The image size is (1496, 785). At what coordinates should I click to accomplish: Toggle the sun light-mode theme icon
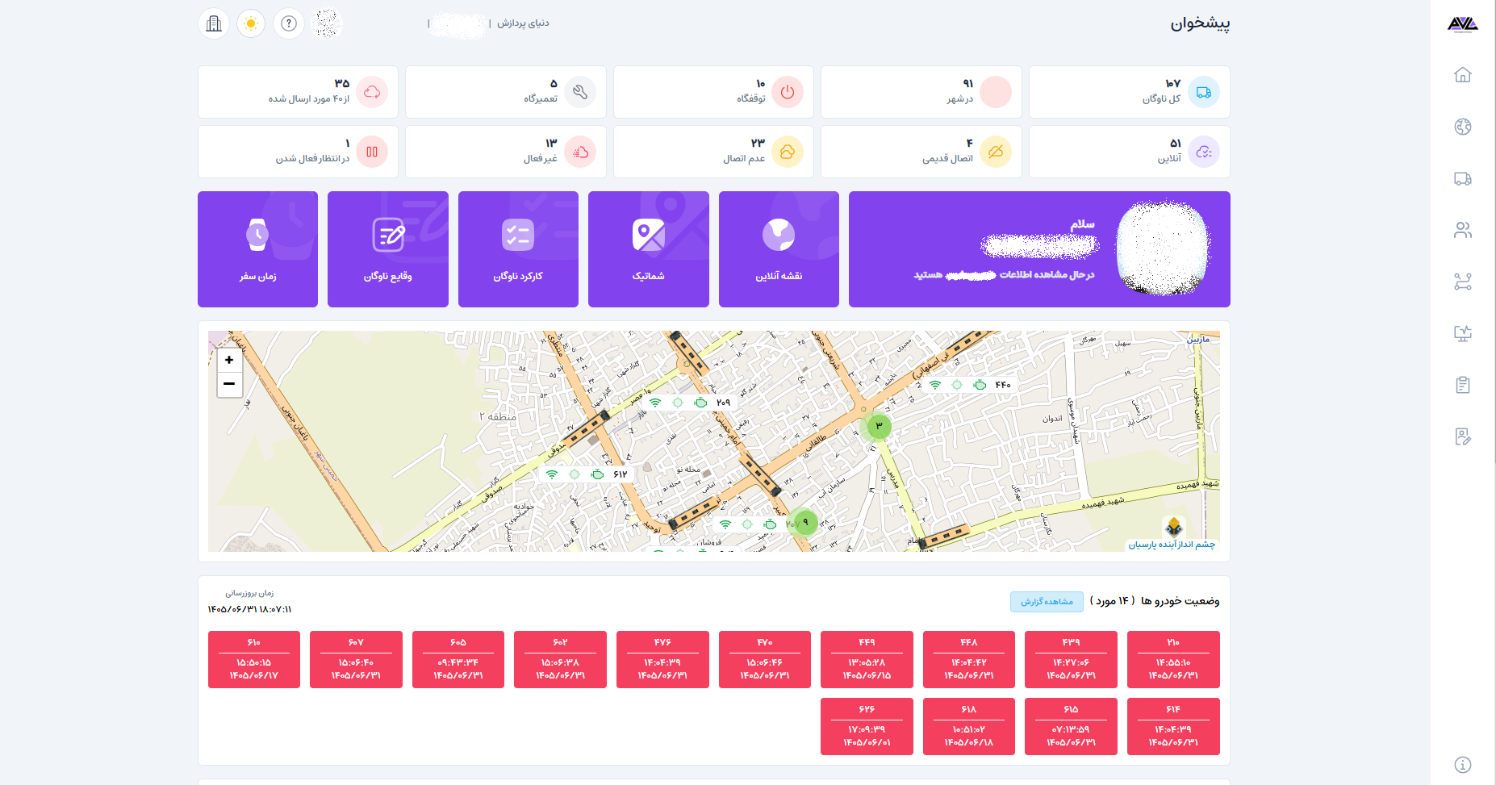251,23
